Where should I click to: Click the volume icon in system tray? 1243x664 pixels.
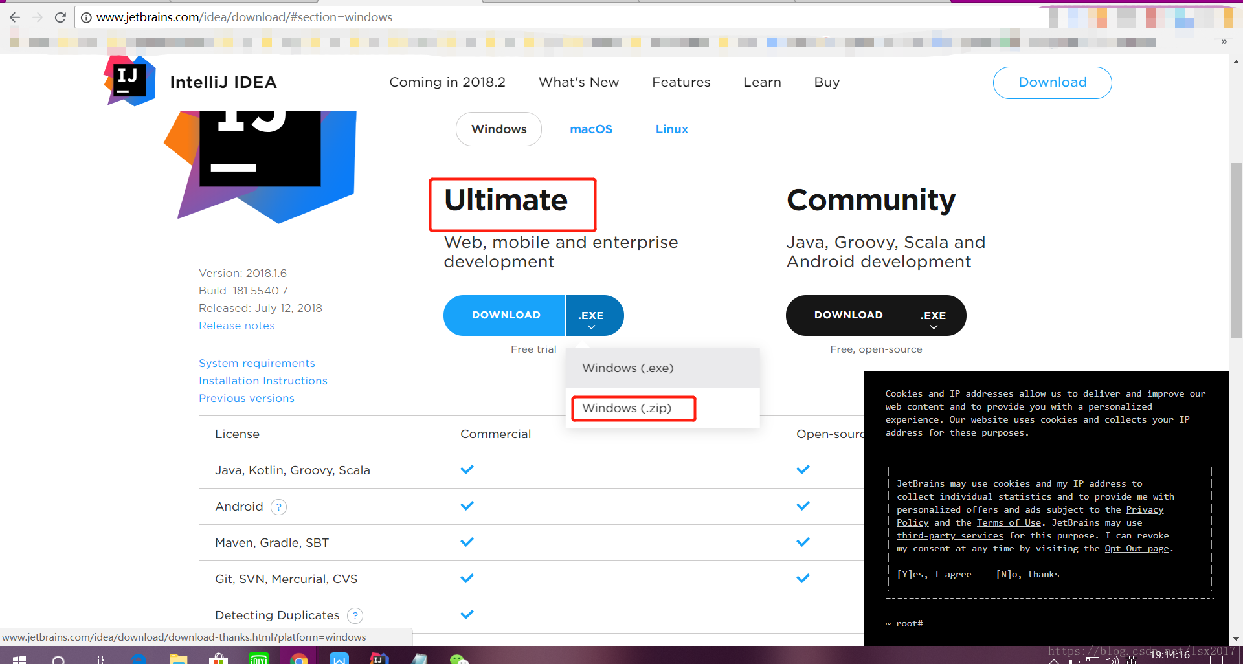1112,660
